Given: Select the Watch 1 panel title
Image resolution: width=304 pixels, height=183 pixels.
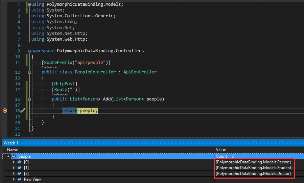Looking at the screenshot, I should 11,143.
